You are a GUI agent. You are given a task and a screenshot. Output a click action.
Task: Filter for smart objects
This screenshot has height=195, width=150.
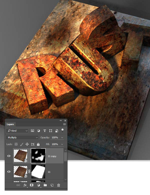pyautogui.click(x=57, y=131)
